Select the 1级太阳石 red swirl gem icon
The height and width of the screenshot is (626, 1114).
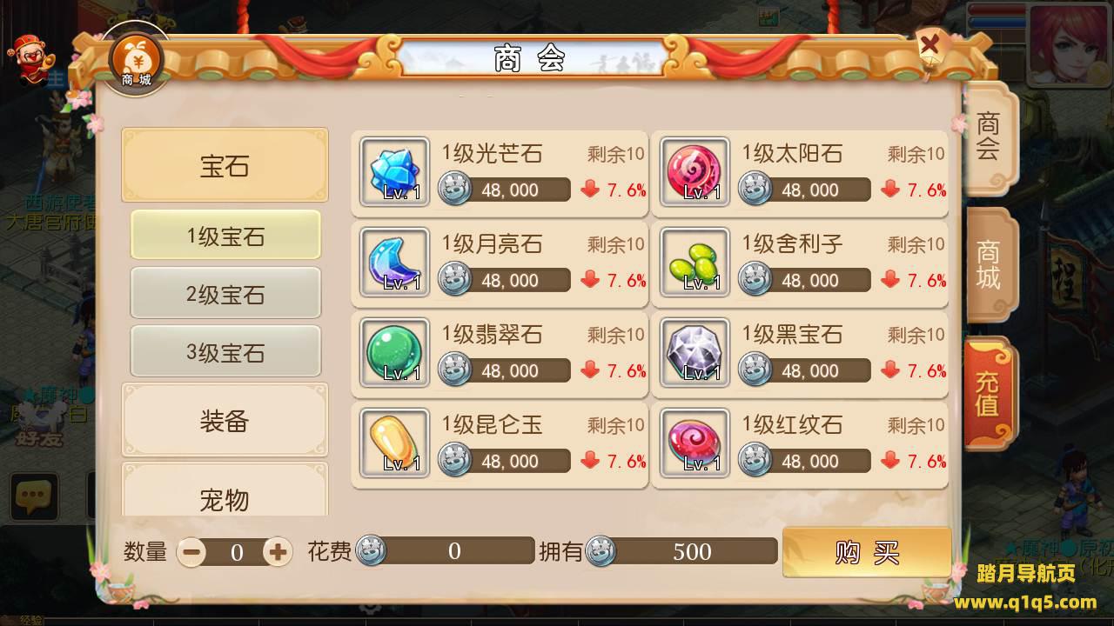tap(695, 171)
